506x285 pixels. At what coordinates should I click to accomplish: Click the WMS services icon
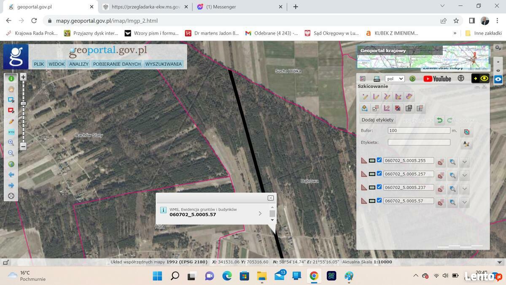[377, 79]
